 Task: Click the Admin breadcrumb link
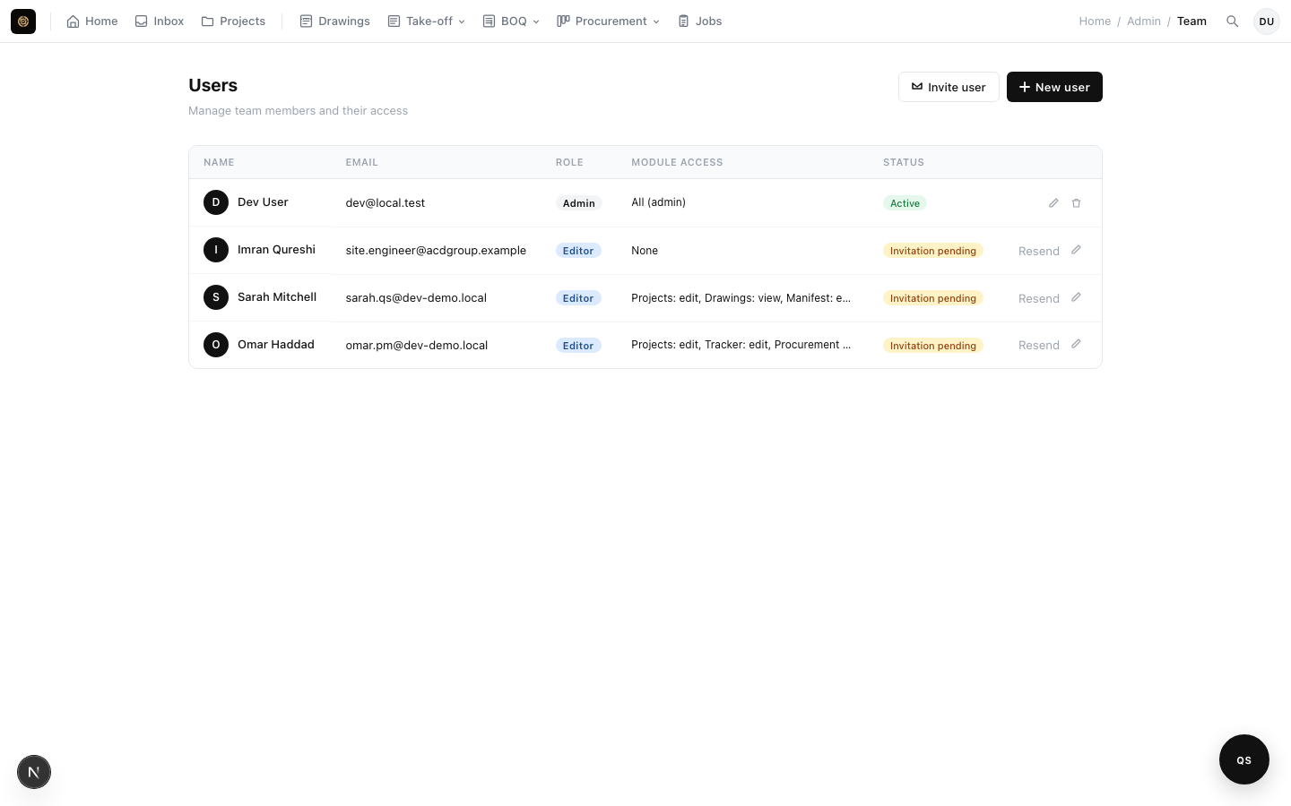pos(1144,21)
